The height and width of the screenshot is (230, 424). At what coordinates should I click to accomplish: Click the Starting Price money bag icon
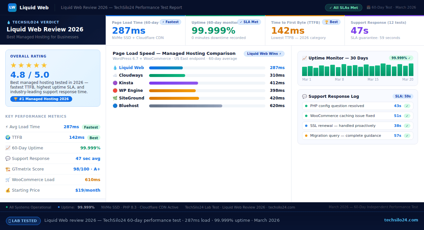point(8,190)
